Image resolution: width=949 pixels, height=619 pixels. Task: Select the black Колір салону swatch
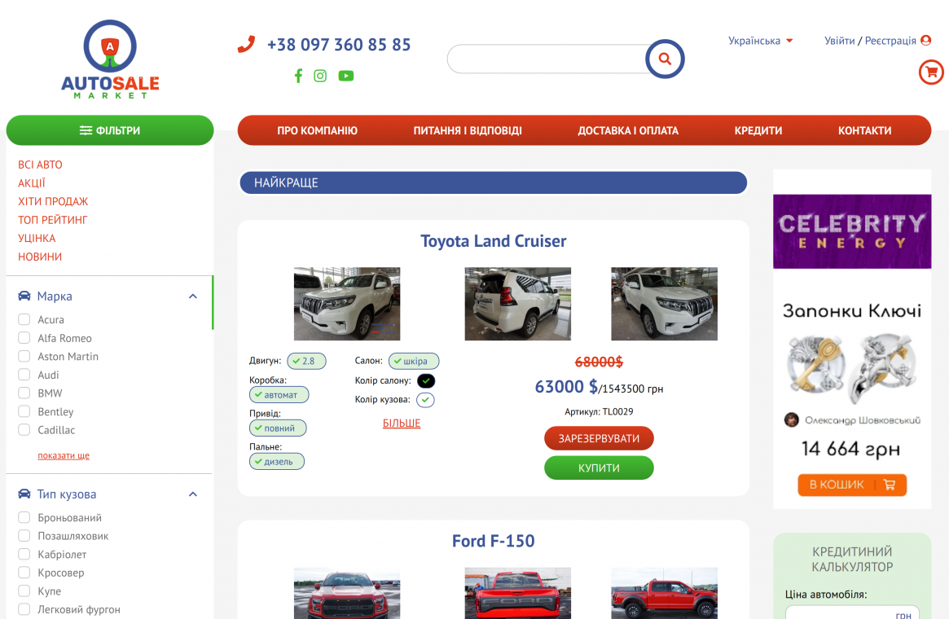[x=426, y=380]
